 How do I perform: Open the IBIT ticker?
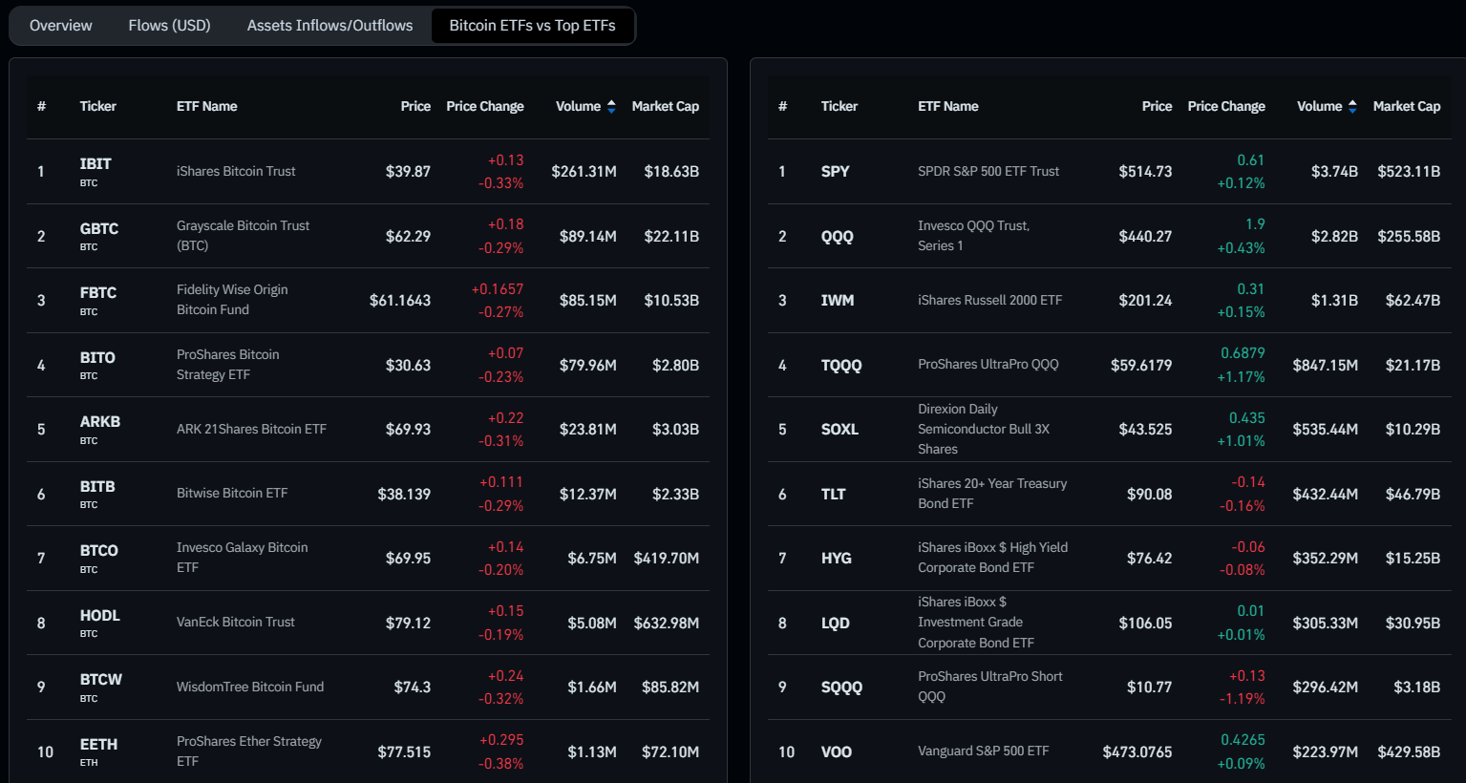(x=96, y=164)
